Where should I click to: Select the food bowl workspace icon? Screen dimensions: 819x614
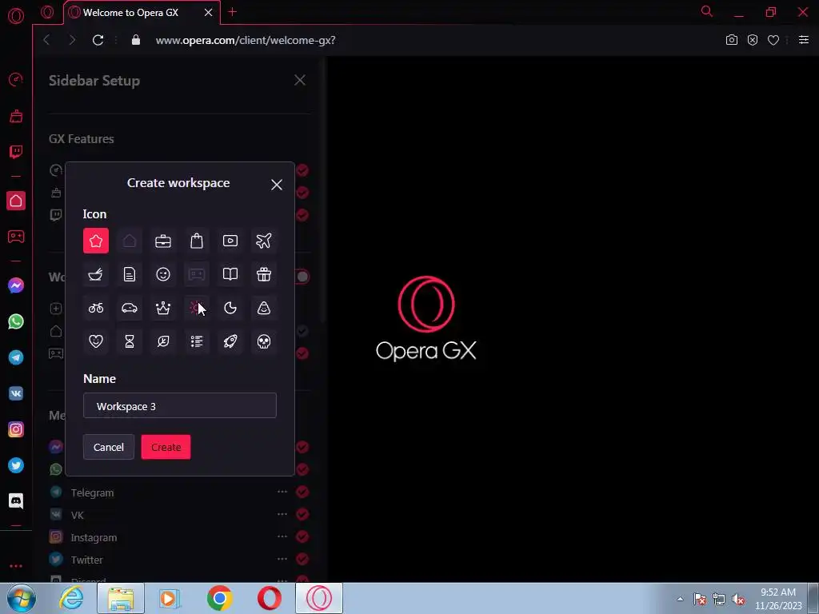click(96, 274)
